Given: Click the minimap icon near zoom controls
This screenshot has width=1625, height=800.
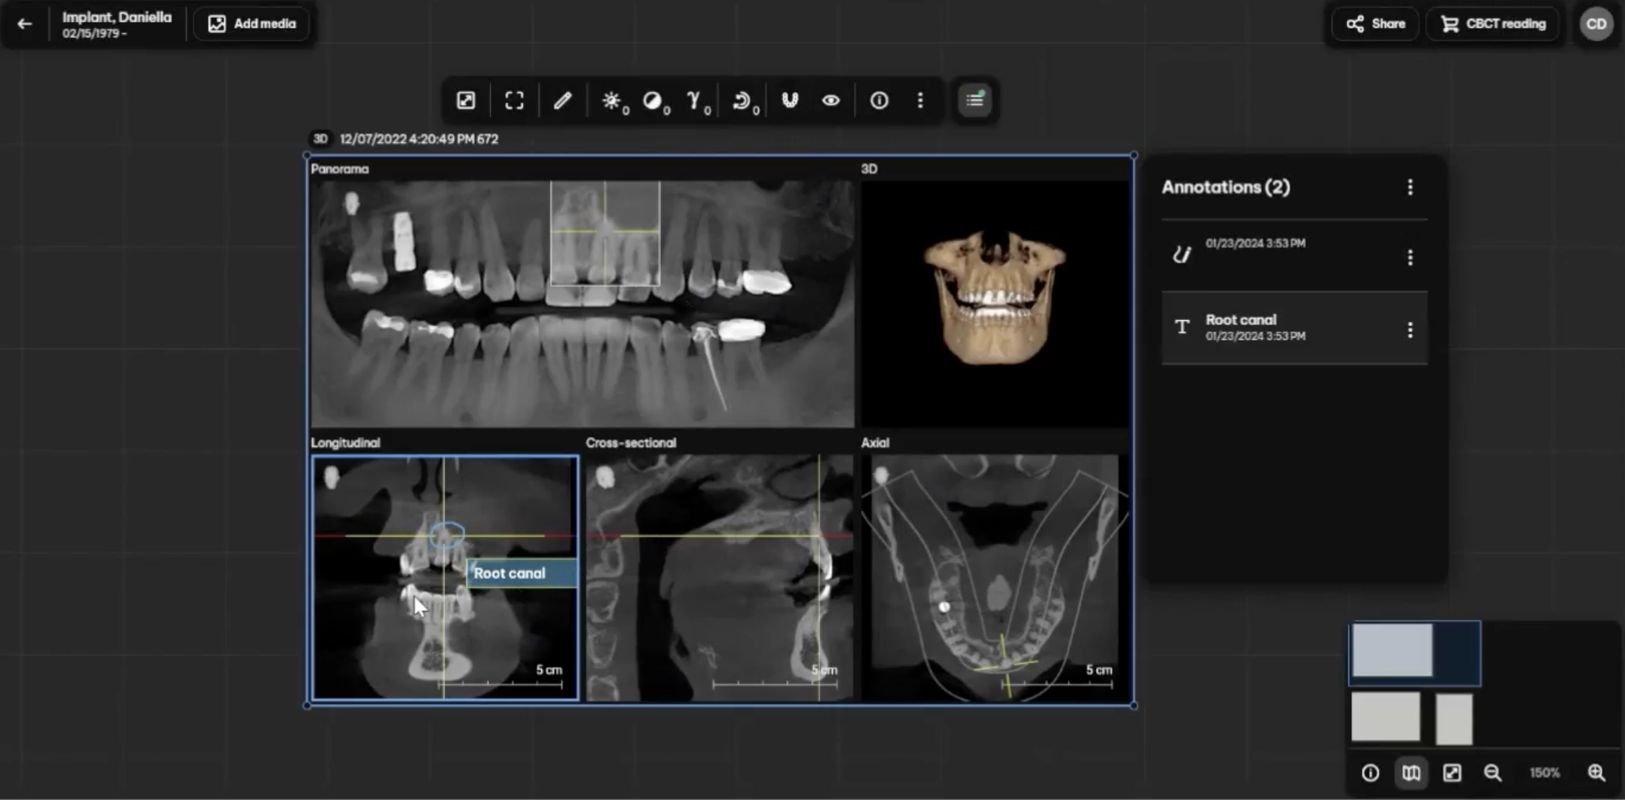Looking at the screenshot, I should tap(1411, 772).
